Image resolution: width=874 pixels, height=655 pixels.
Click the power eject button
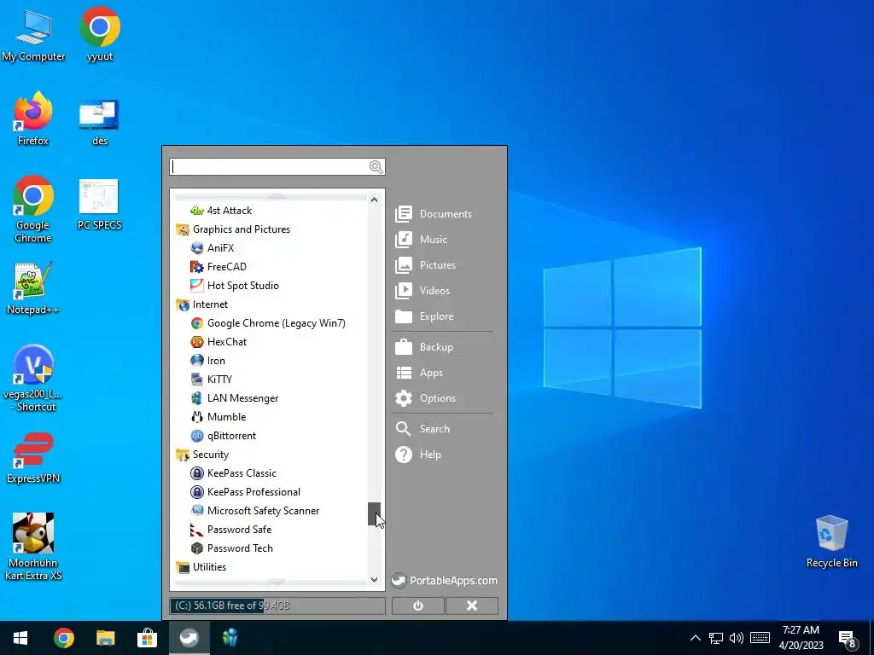[x=418, y=606]
